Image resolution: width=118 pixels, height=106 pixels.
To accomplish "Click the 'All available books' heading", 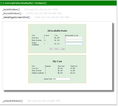I will (x=57, y=31).
